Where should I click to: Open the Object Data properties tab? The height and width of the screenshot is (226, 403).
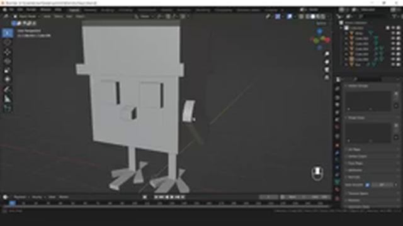(338, 182)
